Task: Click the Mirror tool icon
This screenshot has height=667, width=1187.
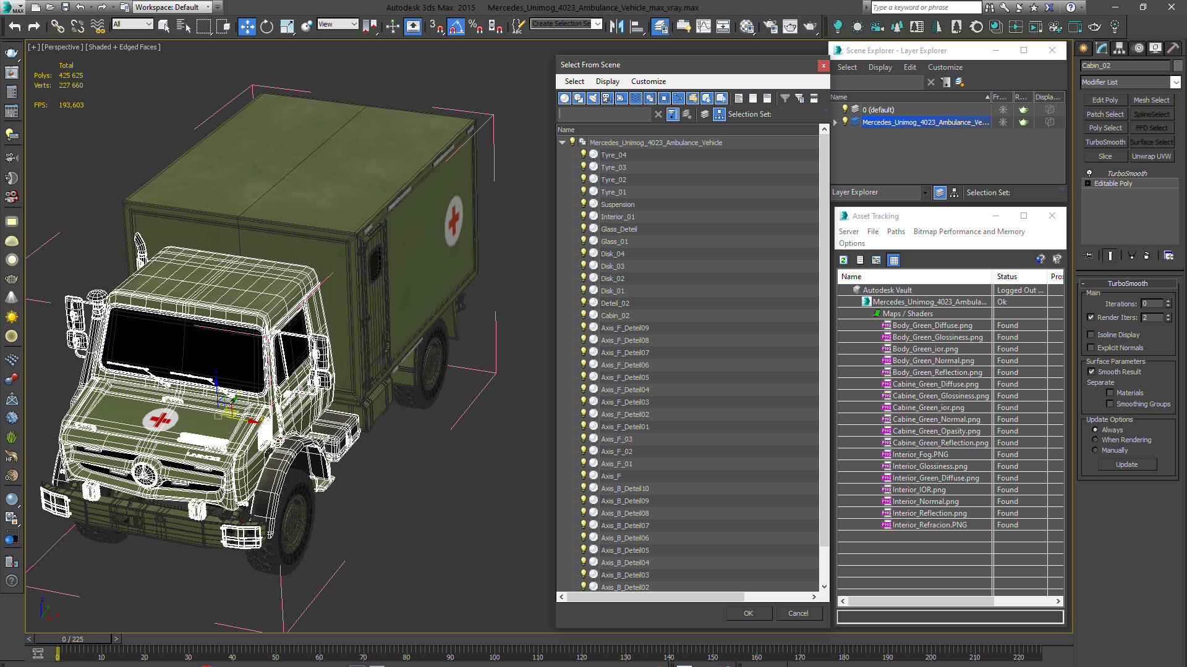Action: click(616, 27)
